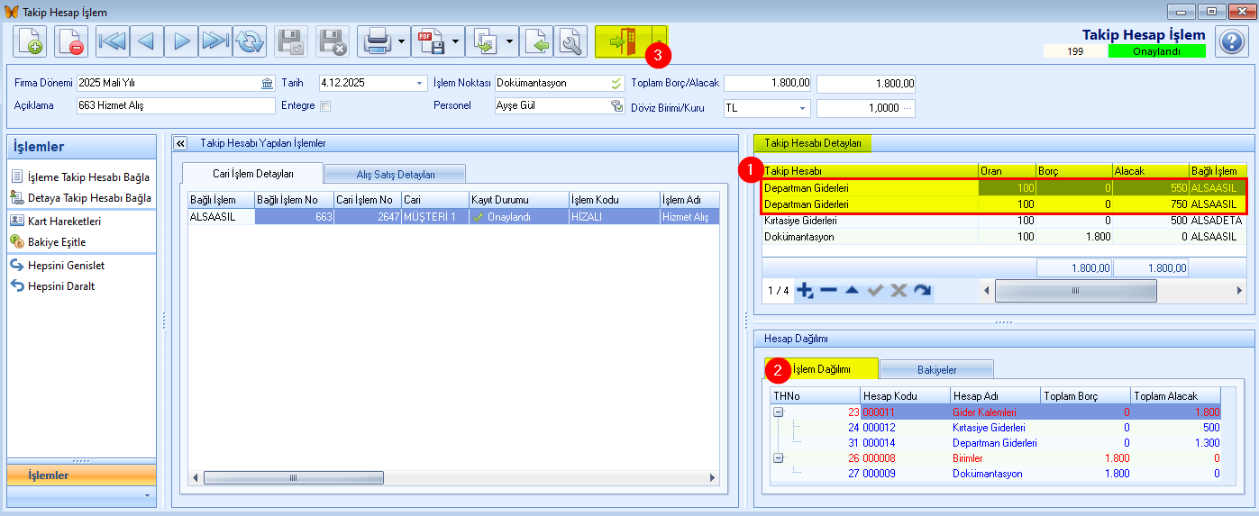Click Bakiye Eşitle in İşlemler panel
Screen dimensions: 1259x516
tap(57, 241)
